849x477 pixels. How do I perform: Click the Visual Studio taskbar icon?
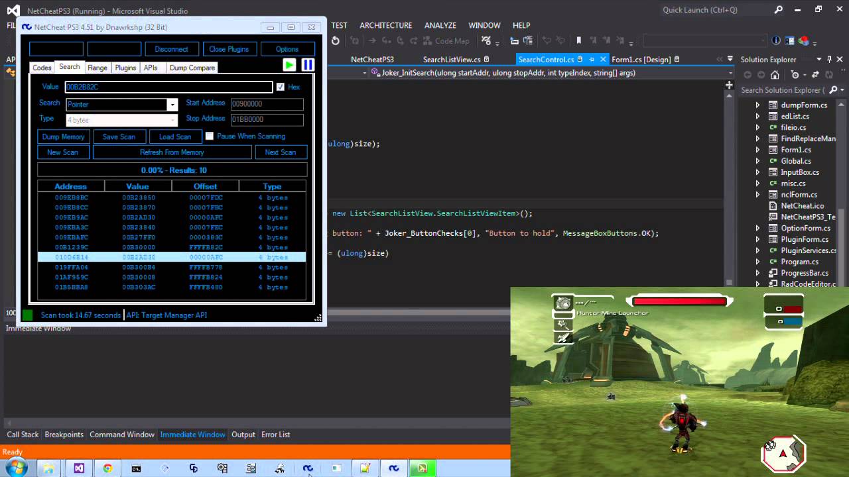tap(79, 468)
